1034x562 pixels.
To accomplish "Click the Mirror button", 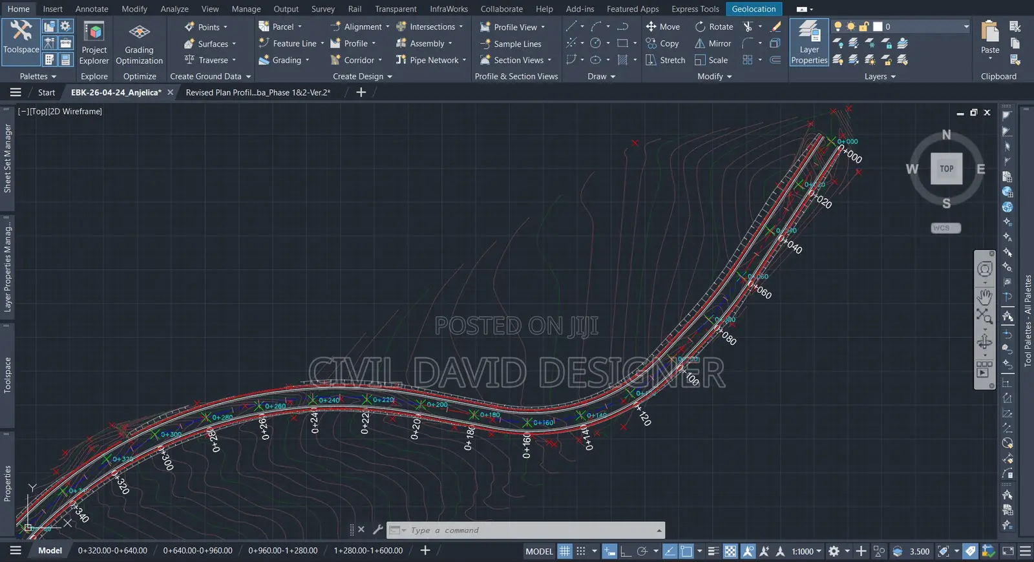I will pos(713,43).
